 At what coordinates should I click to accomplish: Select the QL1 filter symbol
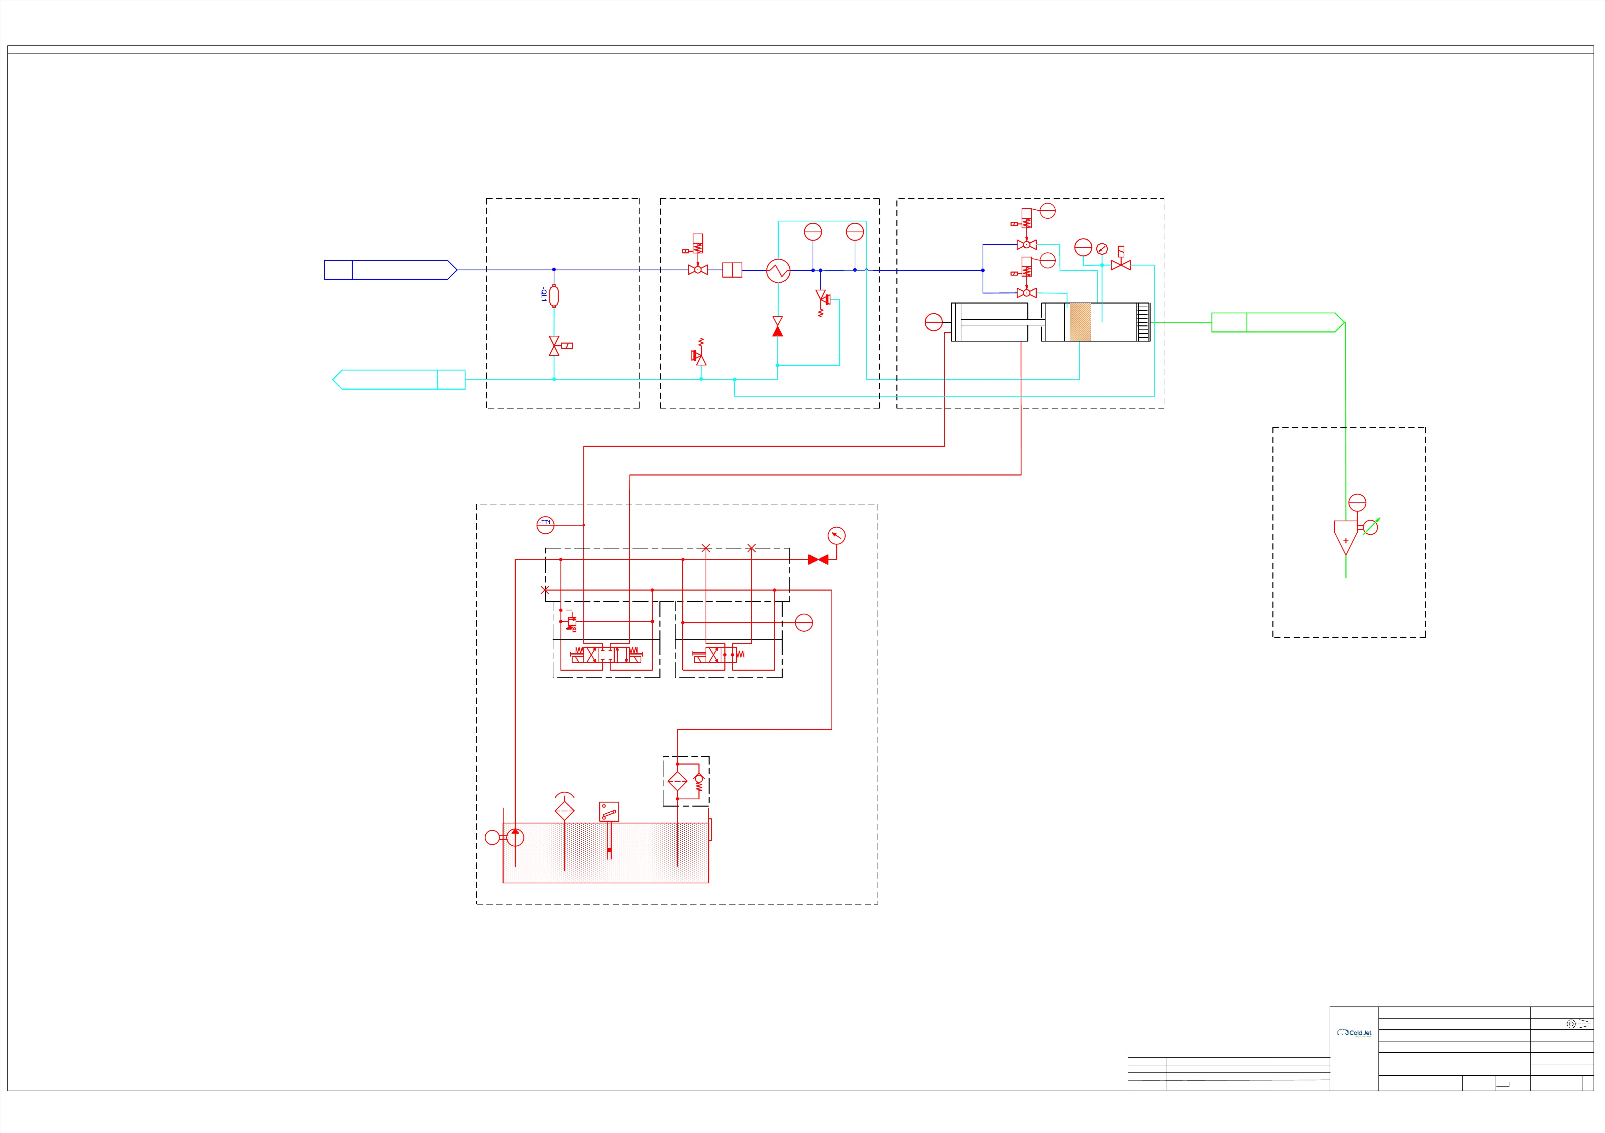point(554,296)
